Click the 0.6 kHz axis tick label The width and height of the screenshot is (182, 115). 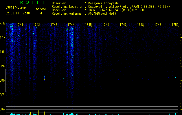coord(2,109)
